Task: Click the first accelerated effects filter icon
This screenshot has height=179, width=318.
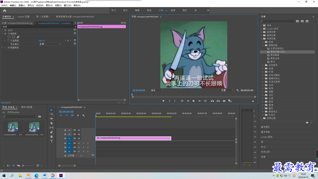Action: 297,21
